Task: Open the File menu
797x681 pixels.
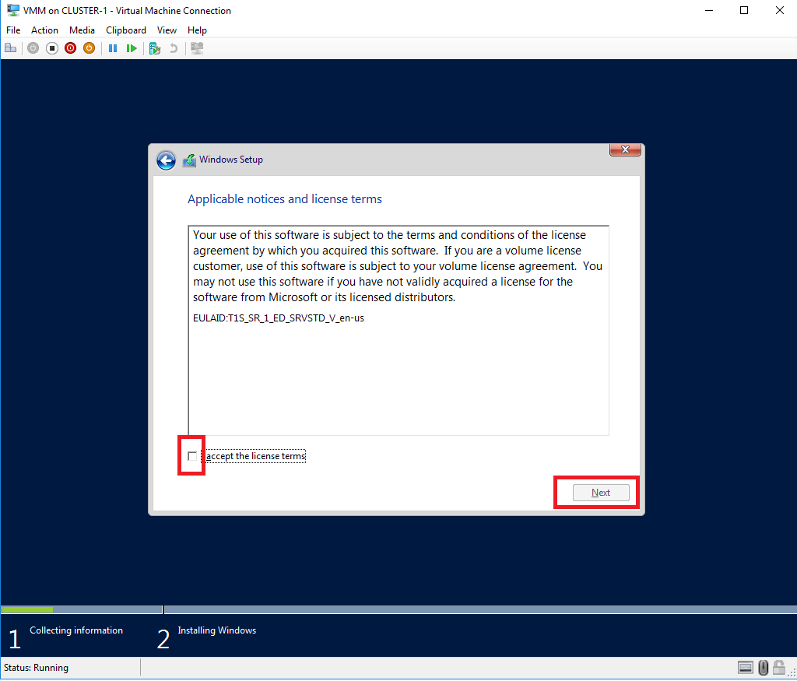Action: [13, 30]
